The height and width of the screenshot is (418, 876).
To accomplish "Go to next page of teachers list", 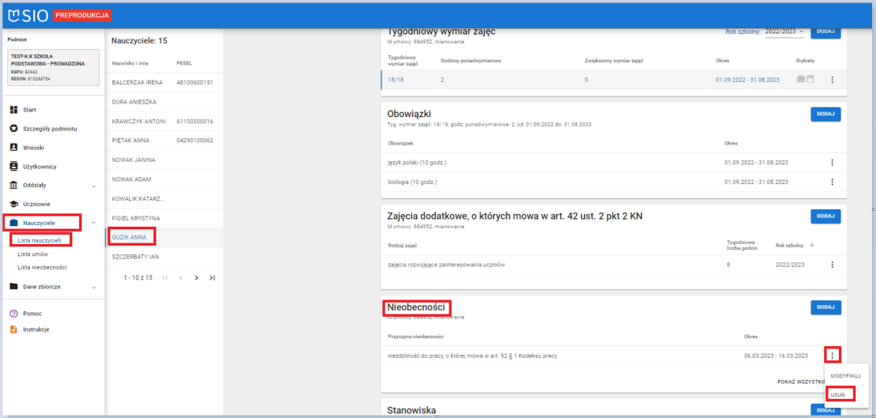I will [x=196, y=278].
